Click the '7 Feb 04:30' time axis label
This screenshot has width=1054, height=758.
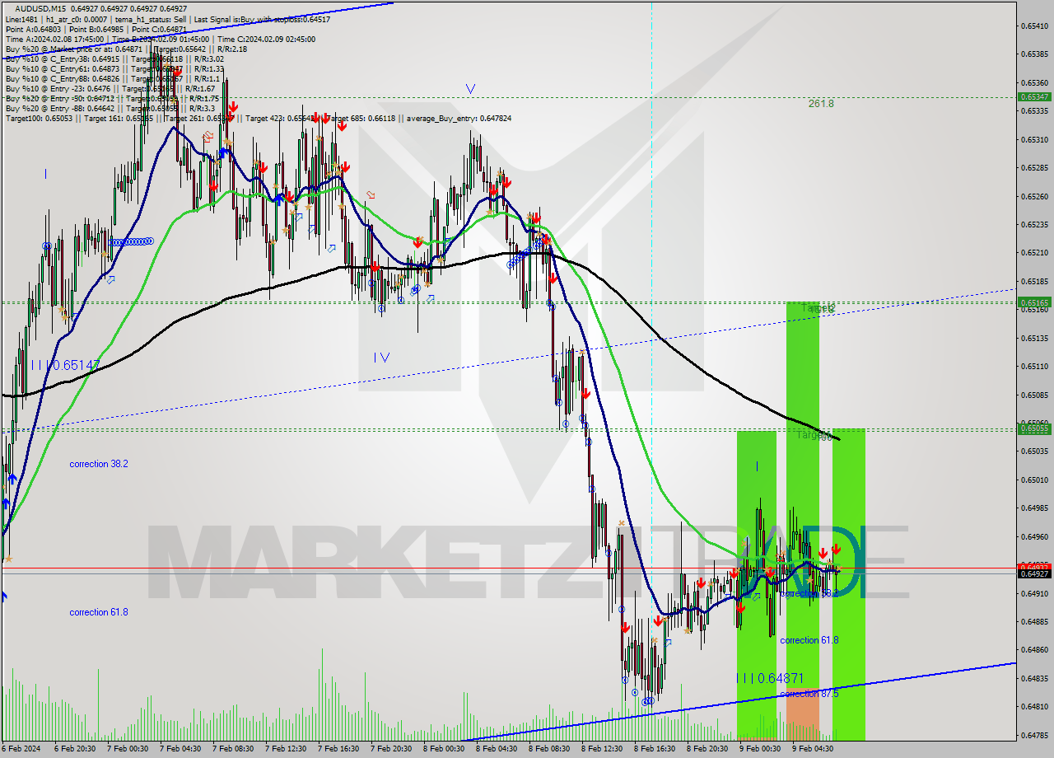(180, 749)
